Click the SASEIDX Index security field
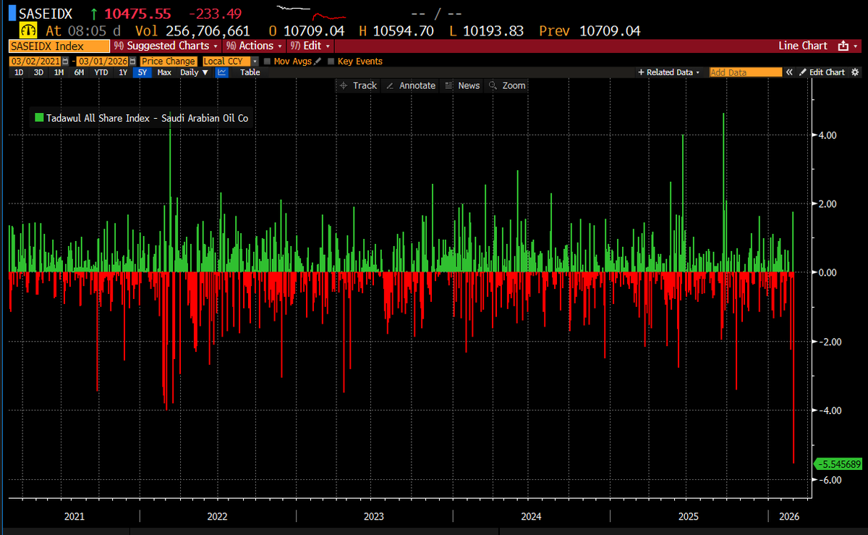 click(x=59, y=46)
